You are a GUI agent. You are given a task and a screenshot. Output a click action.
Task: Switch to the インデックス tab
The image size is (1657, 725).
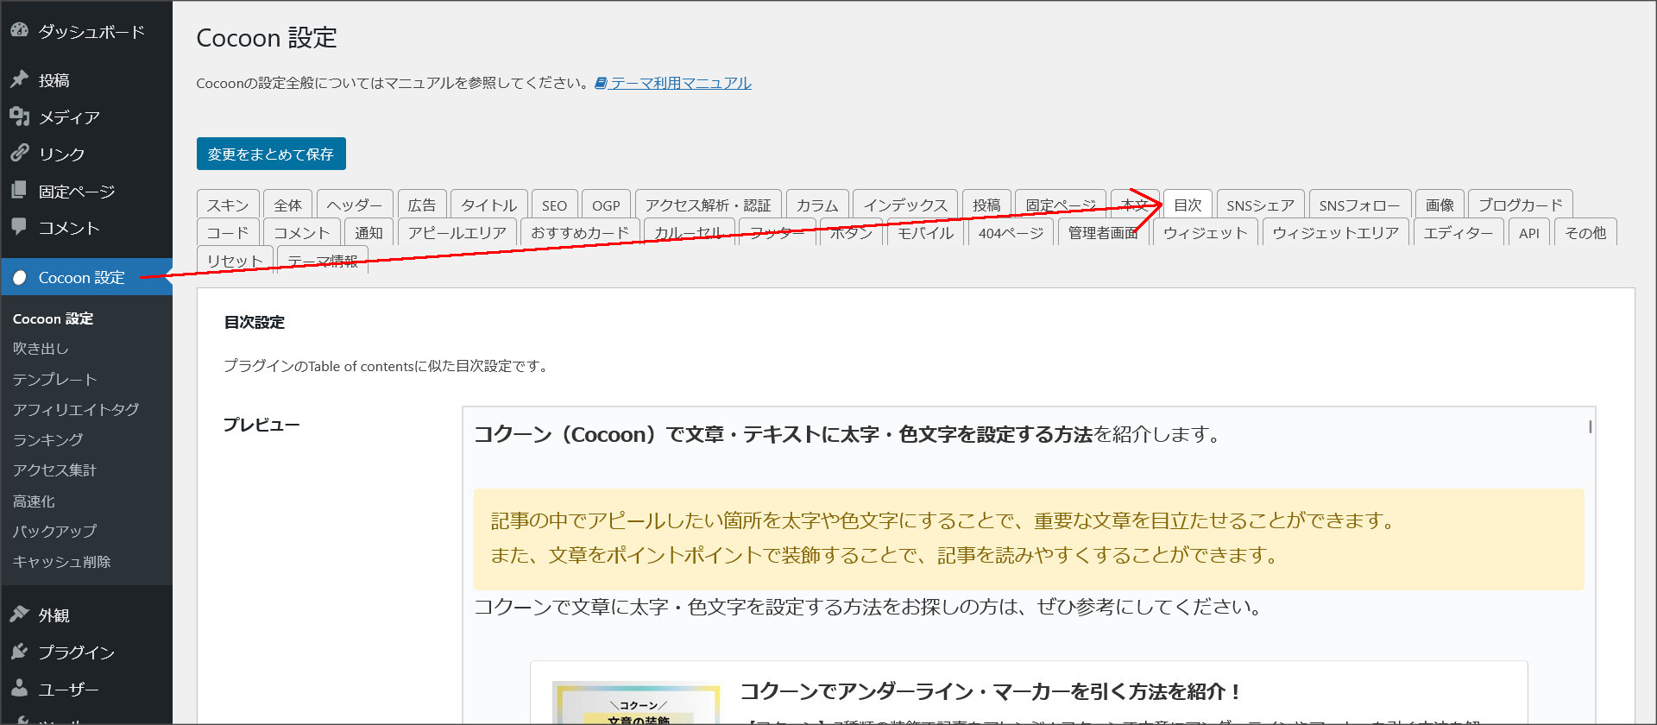(x=905, y=205)
